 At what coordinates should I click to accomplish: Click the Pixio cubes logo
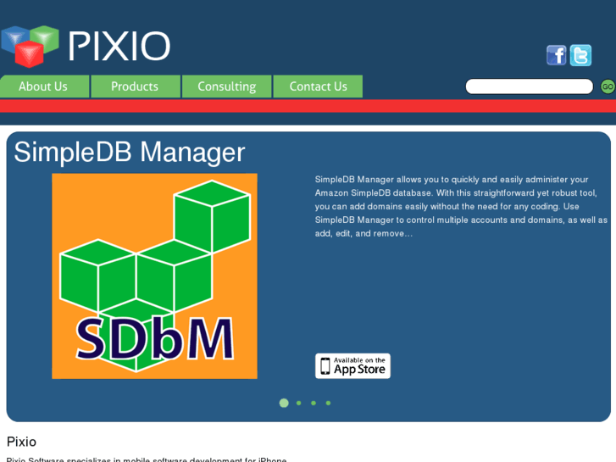[x=31, y=46]
